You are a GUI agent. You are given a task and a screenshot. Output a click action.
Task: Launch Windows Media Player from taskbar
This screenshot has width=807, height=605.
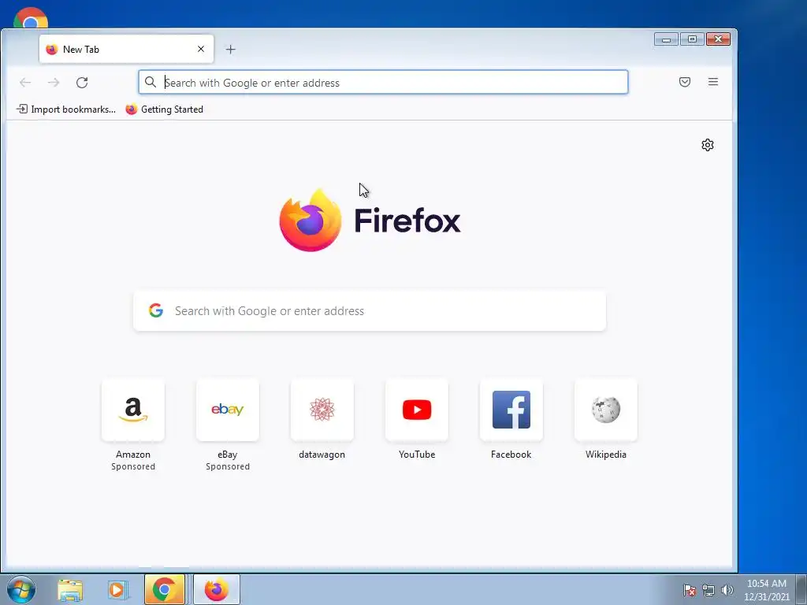click(x=117, y=590)
